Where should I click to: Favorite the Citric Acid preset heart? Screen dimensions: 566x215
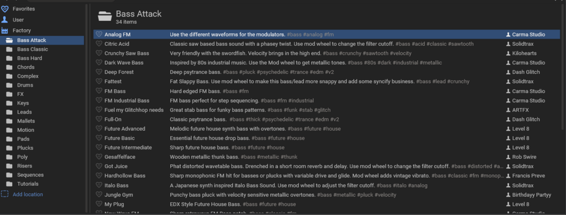click(99, 44)
